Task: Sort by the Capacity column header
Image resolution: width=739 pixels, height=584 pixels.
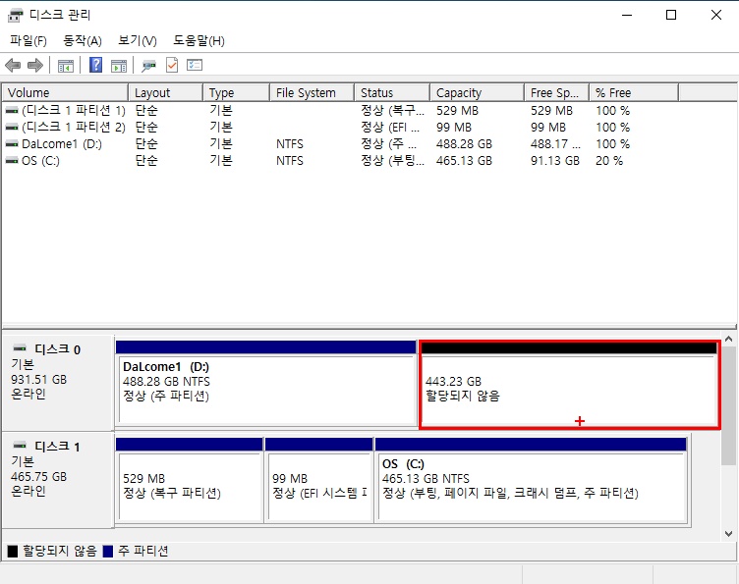Action: tap(477, 92)
